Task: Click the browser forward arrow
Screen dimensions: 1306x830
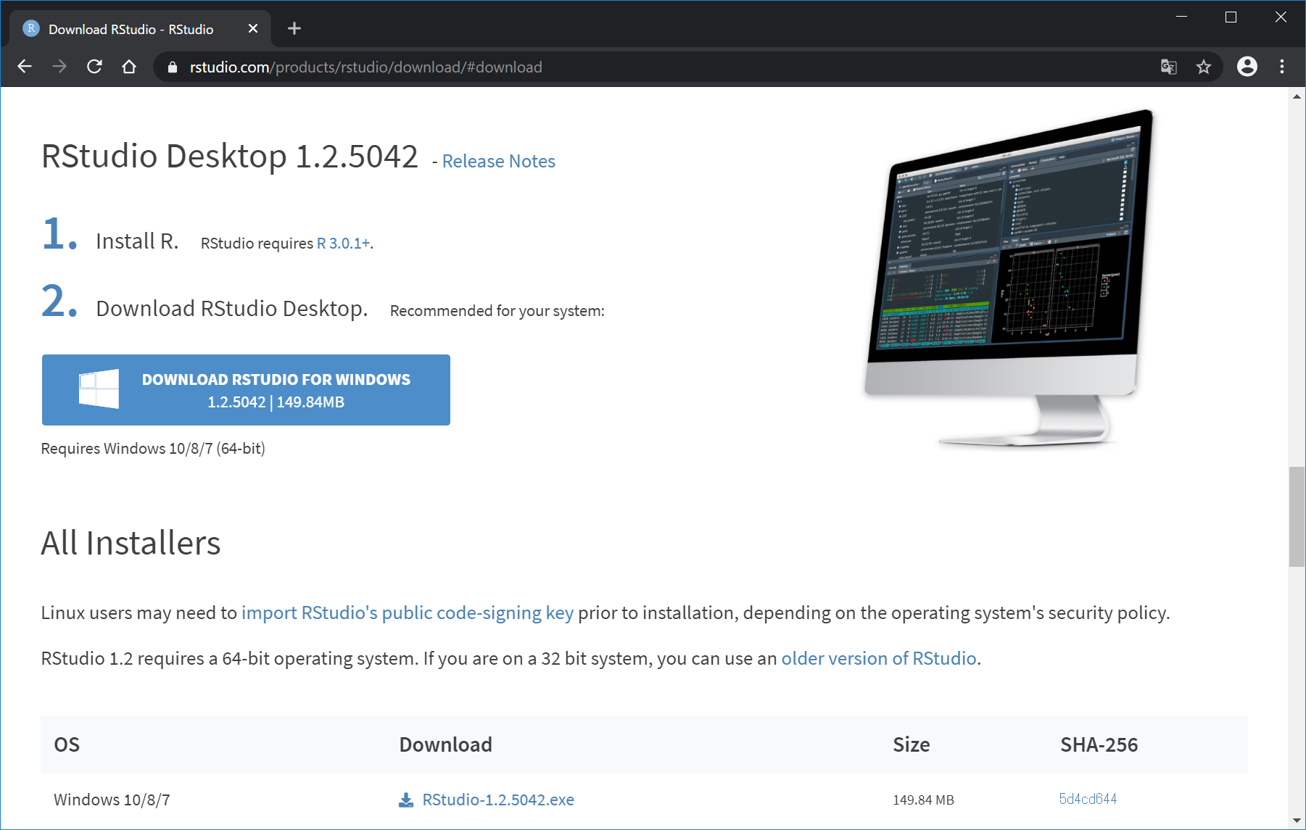Action: (x=59, y=67)
